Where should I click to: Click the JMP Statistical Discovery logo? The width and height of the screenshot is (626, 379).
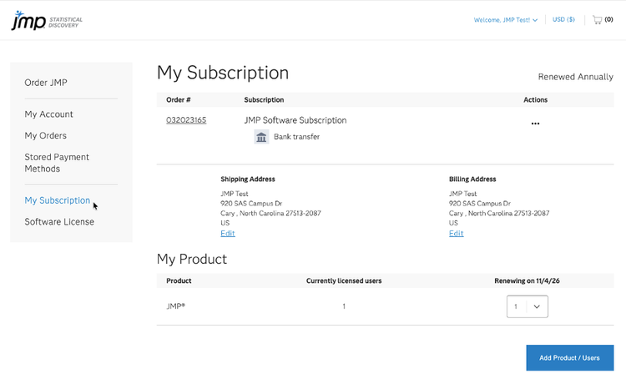tap(46, 20)
